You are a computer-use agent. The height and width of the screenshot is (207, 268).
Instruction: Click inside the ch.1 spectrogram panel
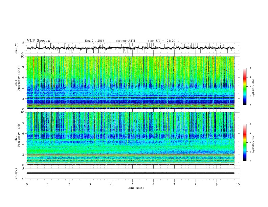pos(130,83)
